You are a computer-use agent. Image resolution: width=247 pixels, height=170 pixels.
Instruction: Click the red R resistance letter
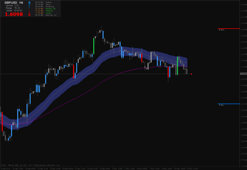tap(29, 15)
